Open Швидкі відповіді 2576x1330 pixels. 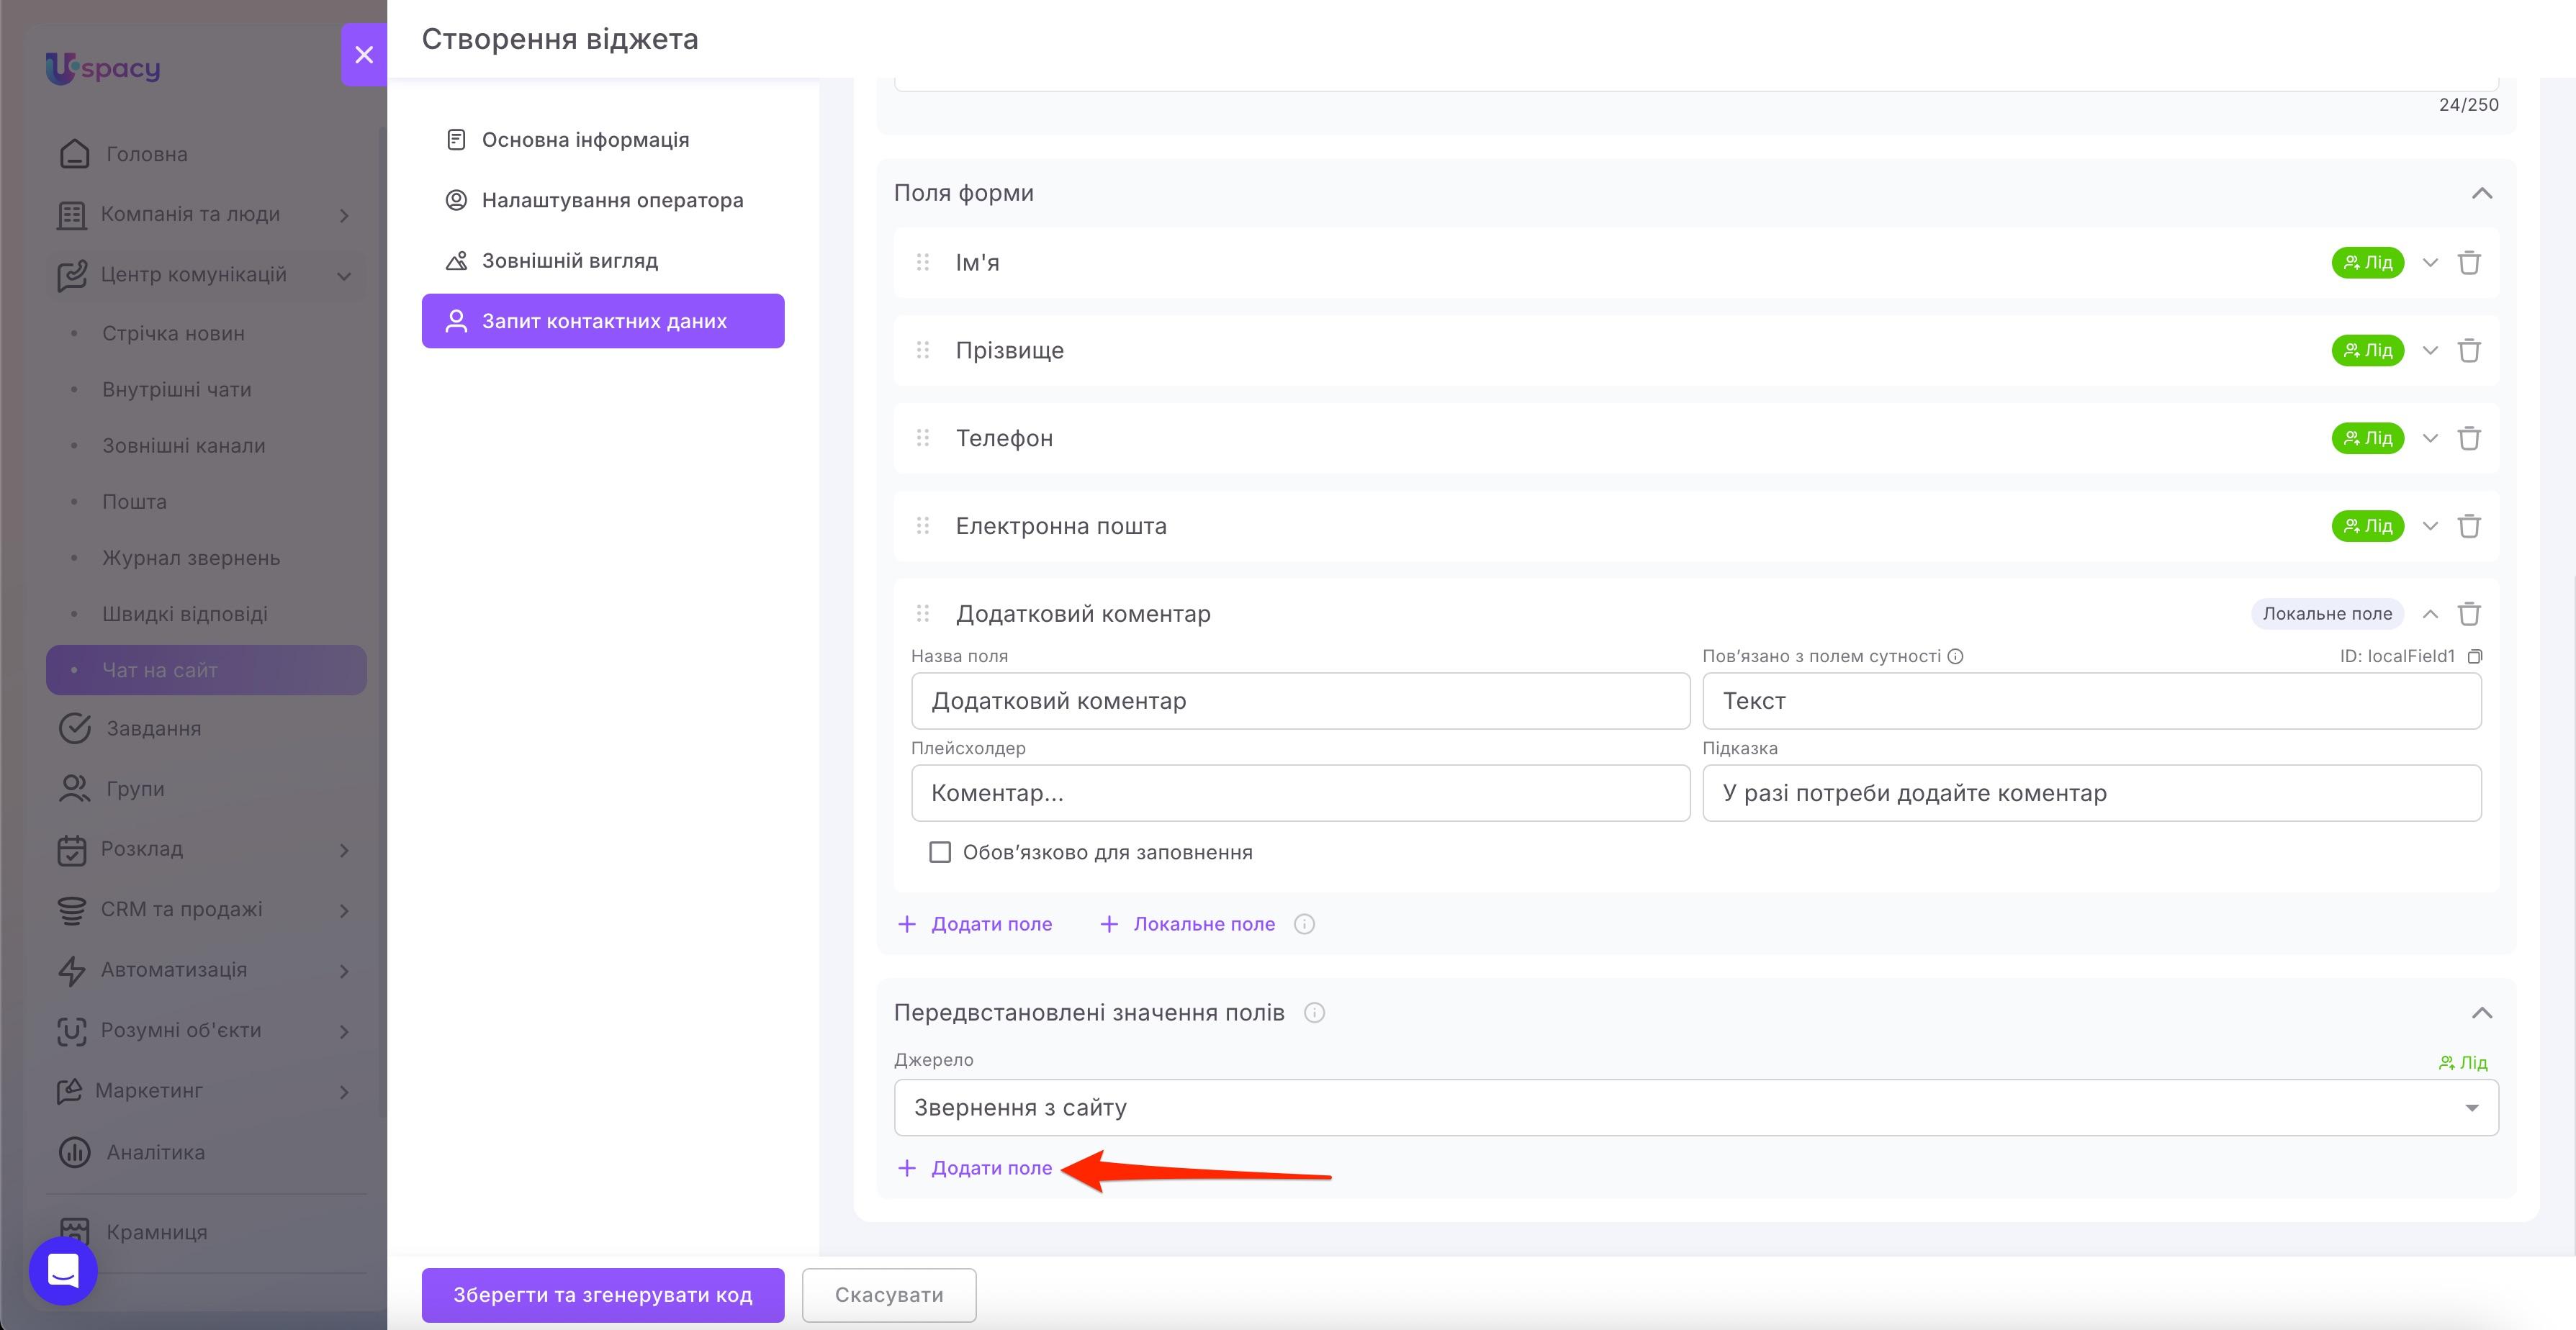(184, 614)
